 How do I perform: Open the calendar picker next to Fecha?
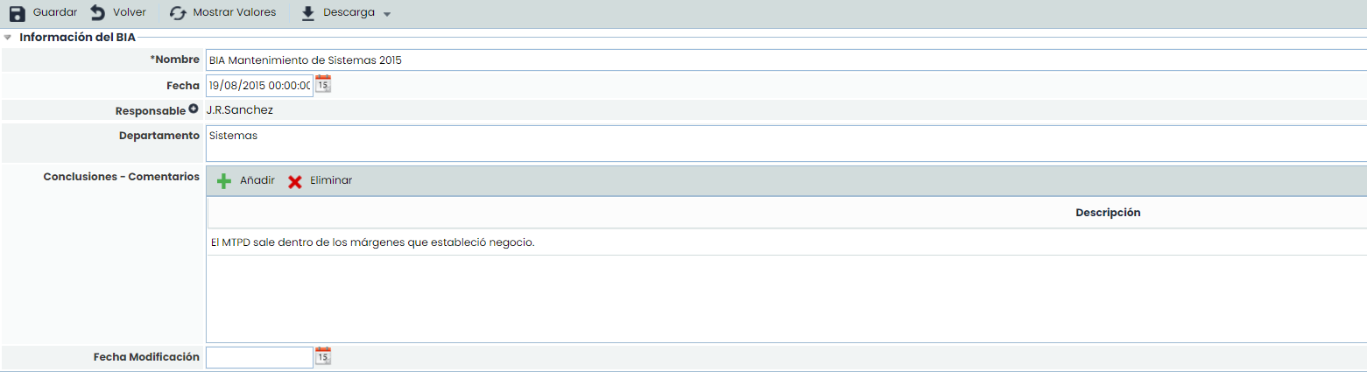323,85
